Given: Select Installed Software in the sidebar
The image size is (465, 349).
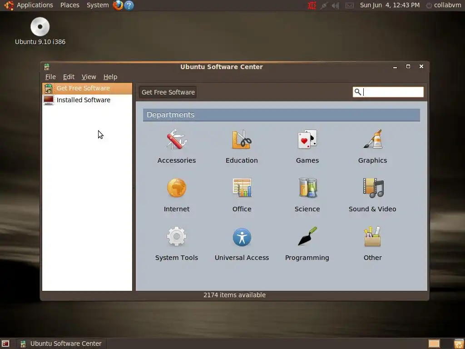Looking at the screenshot, I should [x=87, y=100].
